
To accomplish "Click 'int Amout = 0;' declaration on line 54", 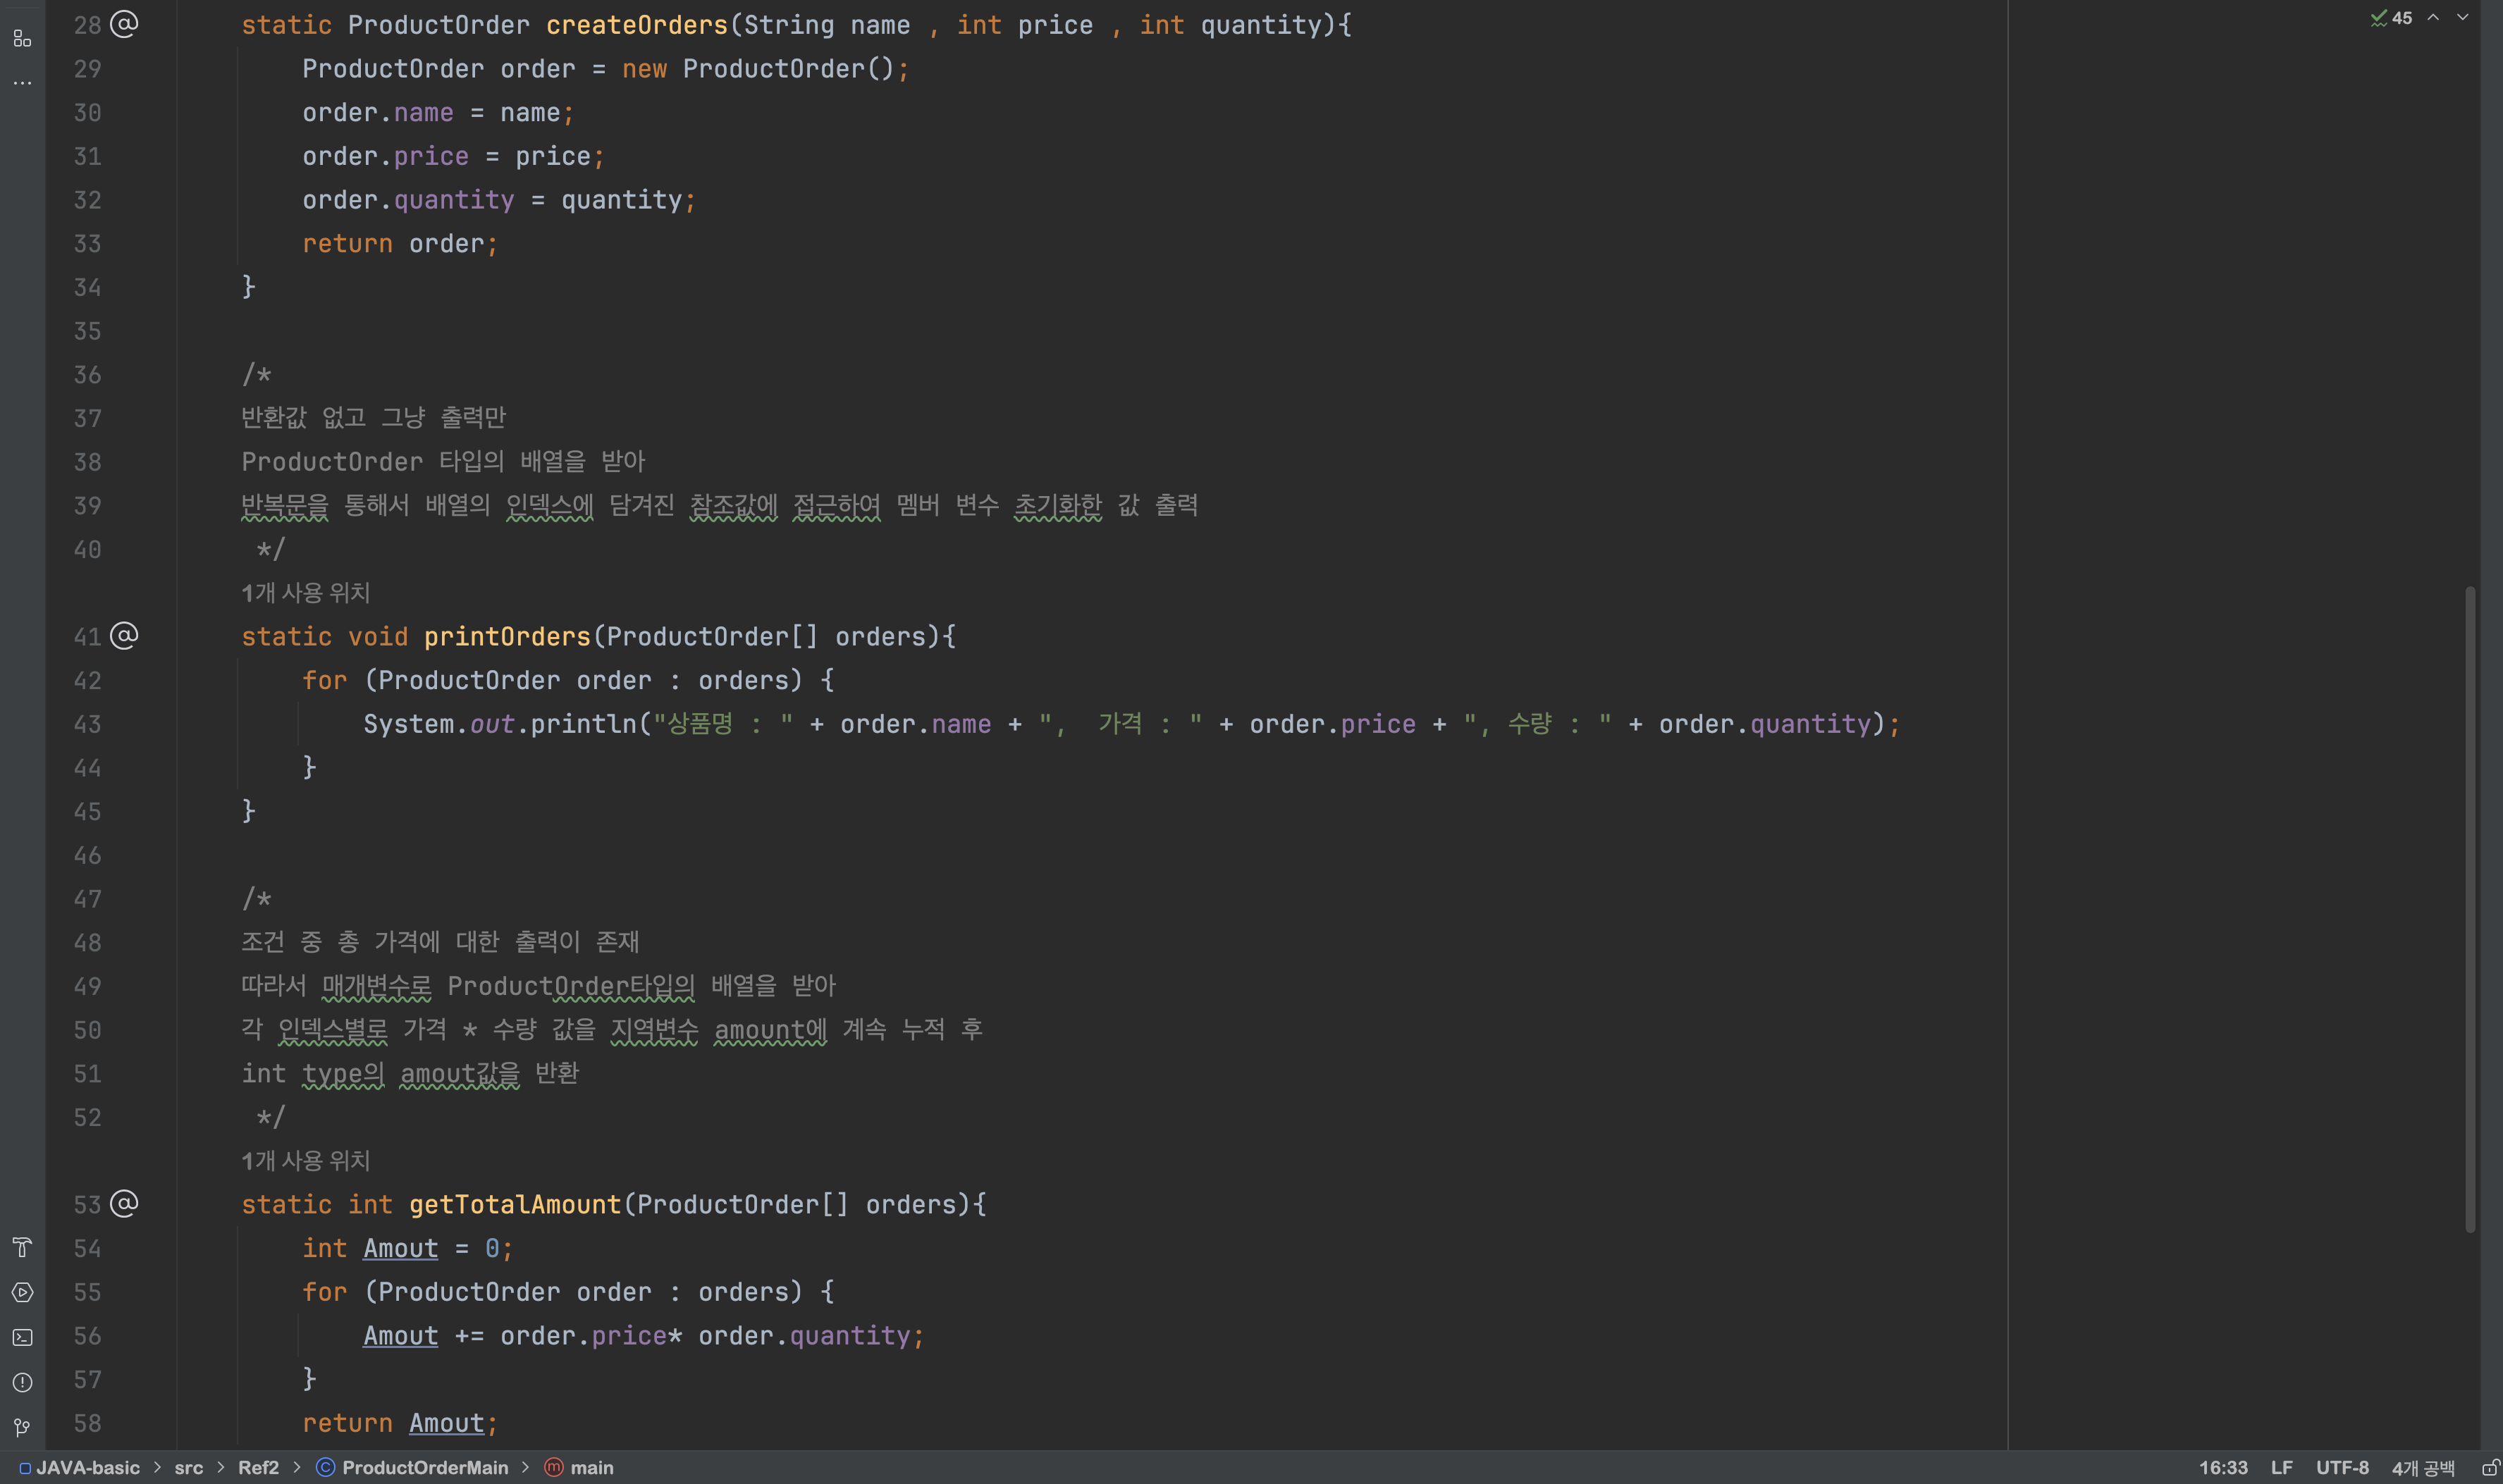I will (408, 1248).
